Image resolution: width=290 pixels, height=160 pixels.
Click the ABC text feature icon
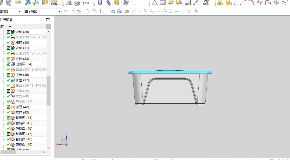pyautogui.click(x=54, y=3)
